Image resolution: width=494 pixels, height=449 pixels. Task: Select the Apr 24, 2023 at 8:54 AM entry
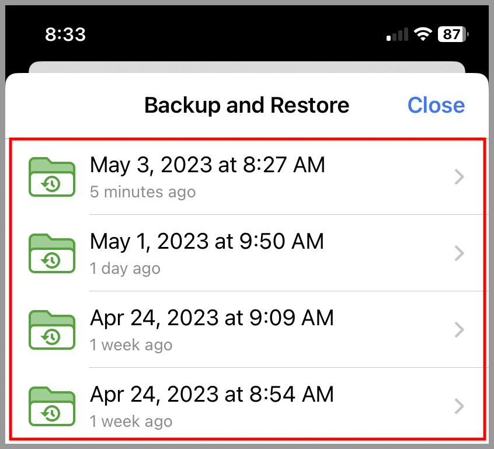247,403
